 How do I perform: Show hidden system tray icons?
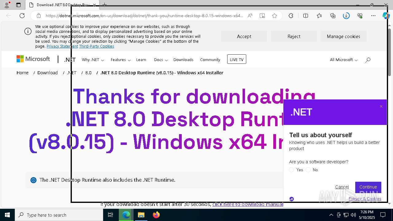331,215
